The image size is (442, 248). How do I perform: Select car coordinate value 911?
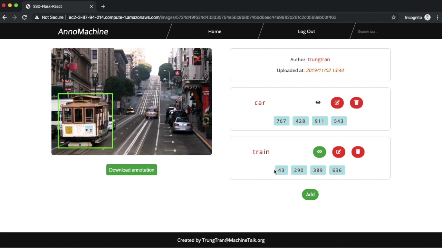pos(319,121)
